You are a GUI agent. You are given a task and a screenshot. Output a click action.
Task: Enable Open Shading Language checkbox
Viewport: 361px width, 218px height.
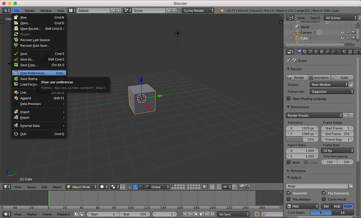(x=289, y=99)
